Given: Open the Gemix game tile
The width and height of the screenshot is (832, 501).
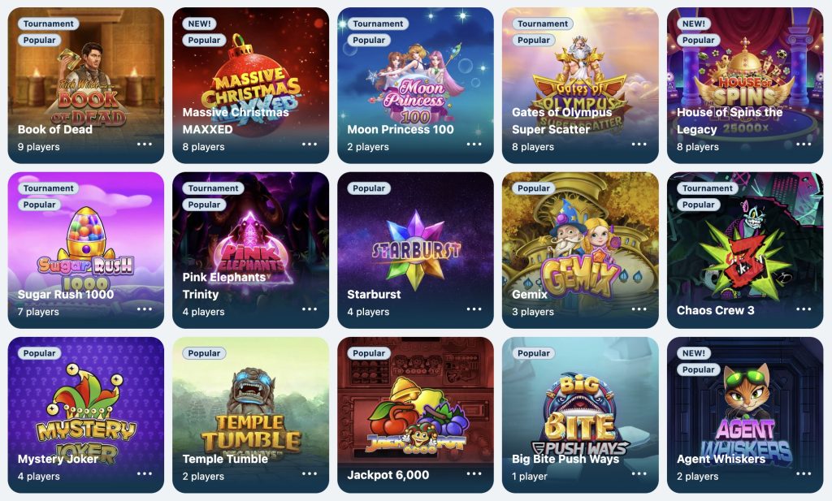Looking at the screenshot, I should (x=580, y=250).
